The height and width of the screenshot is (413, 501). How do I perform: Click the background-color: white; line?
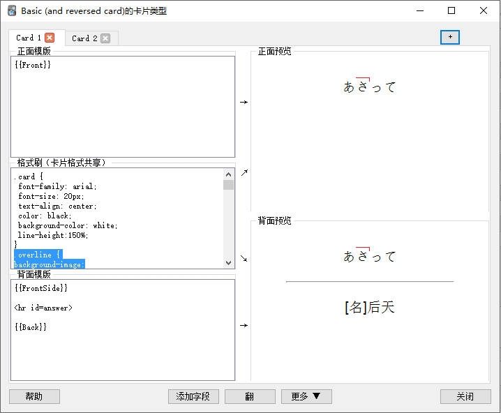68,225
